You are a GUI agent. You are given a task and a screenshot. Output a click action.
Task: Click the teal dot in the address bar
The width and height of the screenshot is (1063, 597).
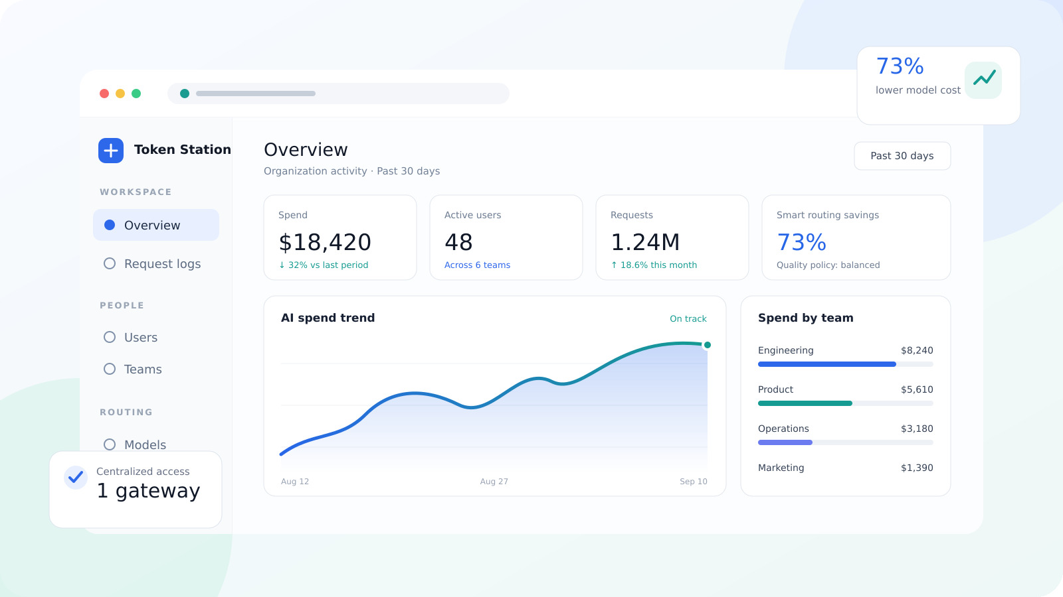point(185,94)
